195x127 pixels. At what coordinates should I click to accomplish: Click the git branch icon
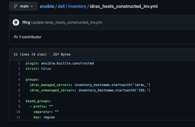click(15, 6)
